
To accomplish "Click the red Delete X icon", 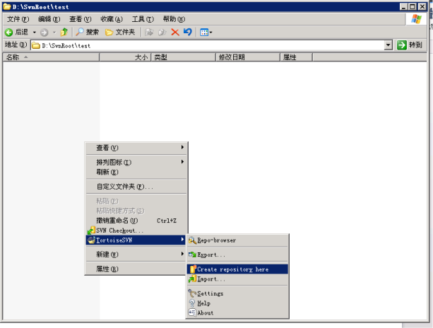I will (175, 32).
